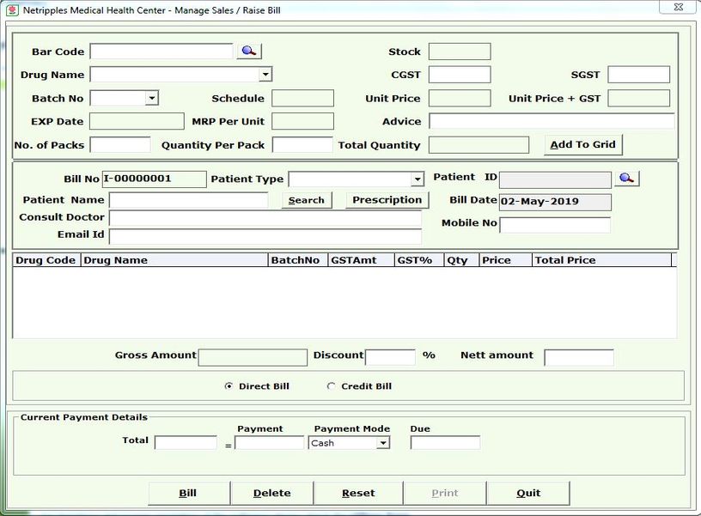Screen dimensions: 701x516
Task: Click the Drug Code column header
Action: pos(46,260)
